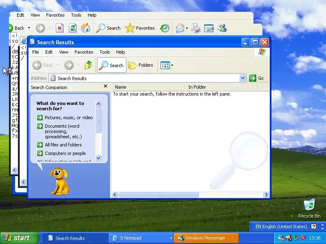This screenshot has height=244, width=326.
Task: Go to Home in the background browser
Action: click(x=86, y=28)
